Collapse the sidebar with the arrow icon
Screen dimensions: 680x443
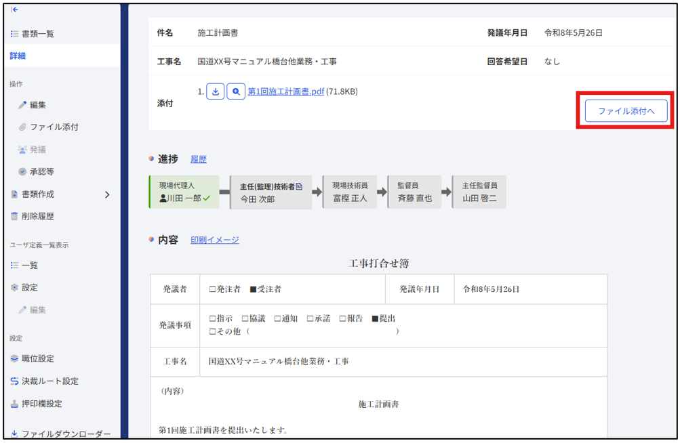pyautogui.click(x=14, y=9)
